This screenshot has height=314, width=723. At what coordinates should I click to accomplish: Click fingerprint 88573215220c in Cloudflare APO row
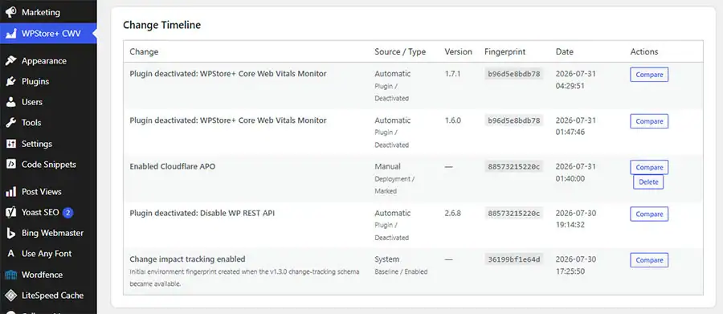click(513, 166)
